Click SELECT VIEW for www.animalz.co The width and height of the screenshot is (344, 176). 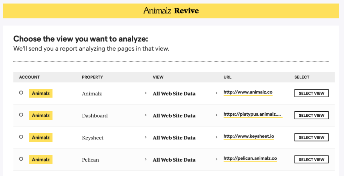pyautogui.click(x=311, y=93)
